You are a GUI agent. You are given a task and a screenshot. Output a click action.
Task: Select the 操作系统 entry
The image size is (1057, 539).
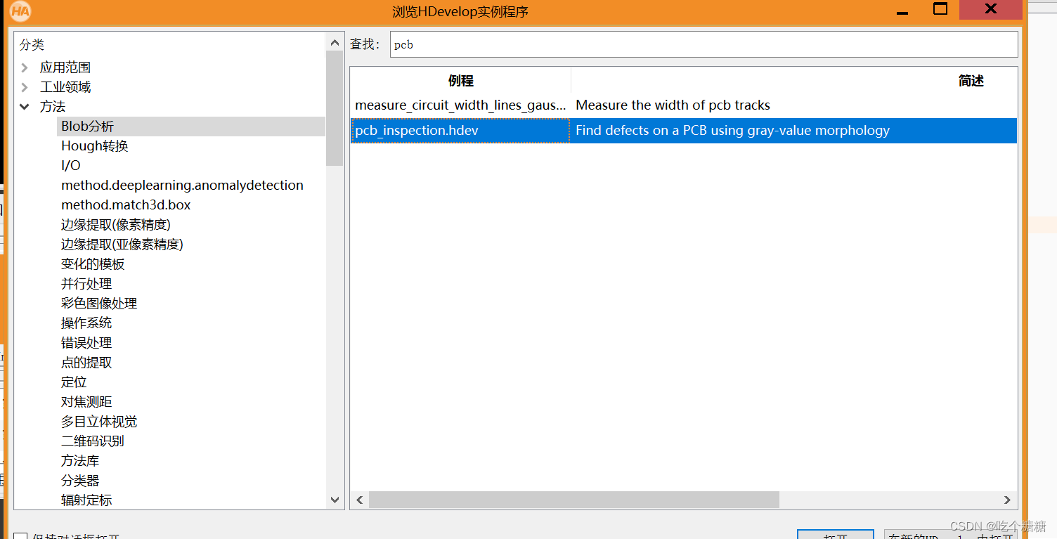click(86, 323)
